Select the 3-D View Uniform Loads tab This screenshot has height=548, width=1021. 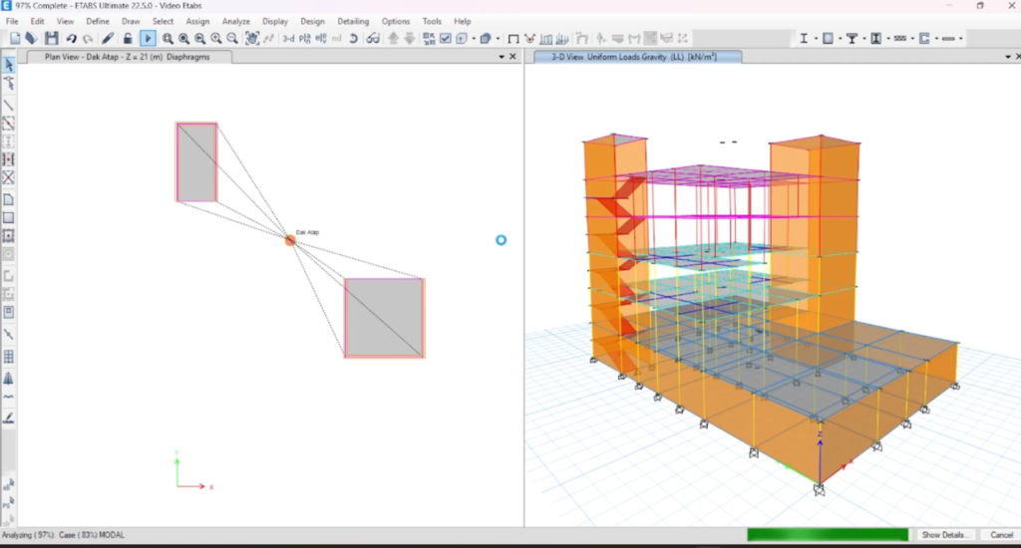637,57
